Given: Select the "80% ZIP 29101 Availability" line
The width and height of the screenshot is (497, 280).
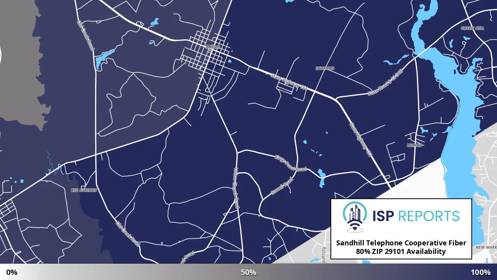Looking at the screenshot, I should pos(401,252).
